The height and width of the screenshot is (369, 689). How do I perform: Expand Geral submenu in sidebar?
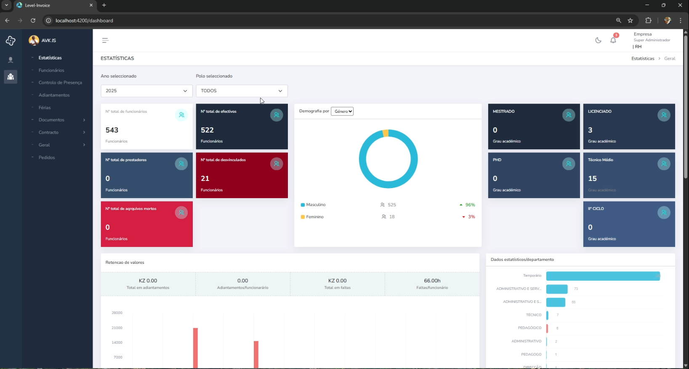click(58, 145)
